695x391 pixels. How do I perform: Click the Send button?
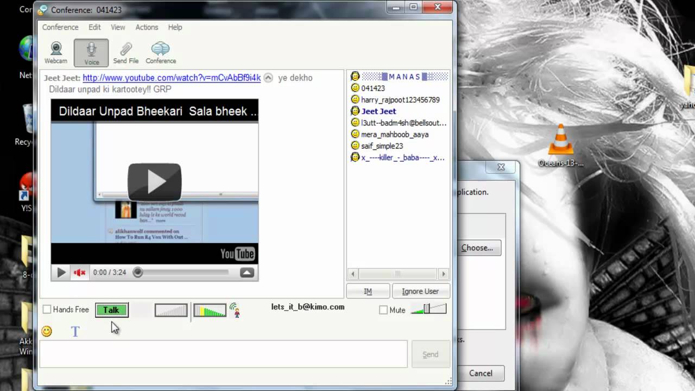coord(431,355)
